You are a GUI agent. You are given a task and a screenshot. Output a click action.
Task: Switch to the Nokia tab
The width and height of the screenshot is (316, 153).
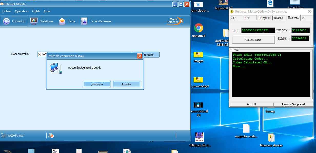click(x=279, y=18)
